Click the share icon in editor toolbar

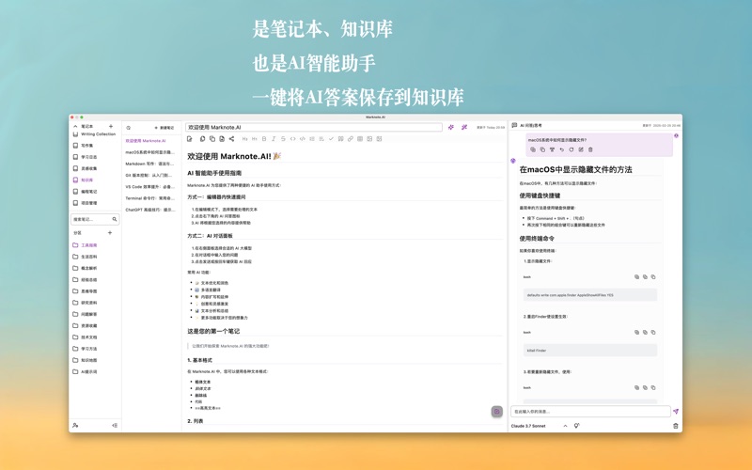tap(231, 139)
